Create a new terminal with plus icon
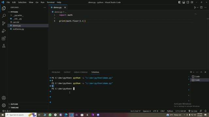Screen dimensions: 209x117 191,72
